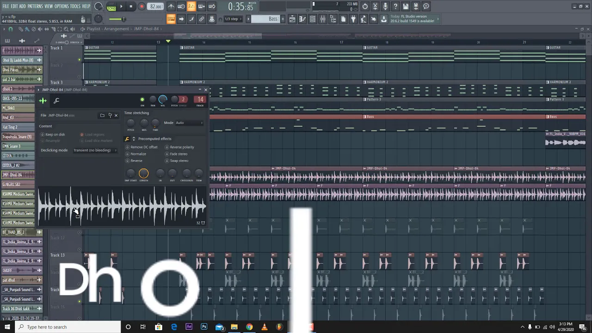Open the Mixer icon in toolbar
The image size is (592, 333).
point(323,19)
